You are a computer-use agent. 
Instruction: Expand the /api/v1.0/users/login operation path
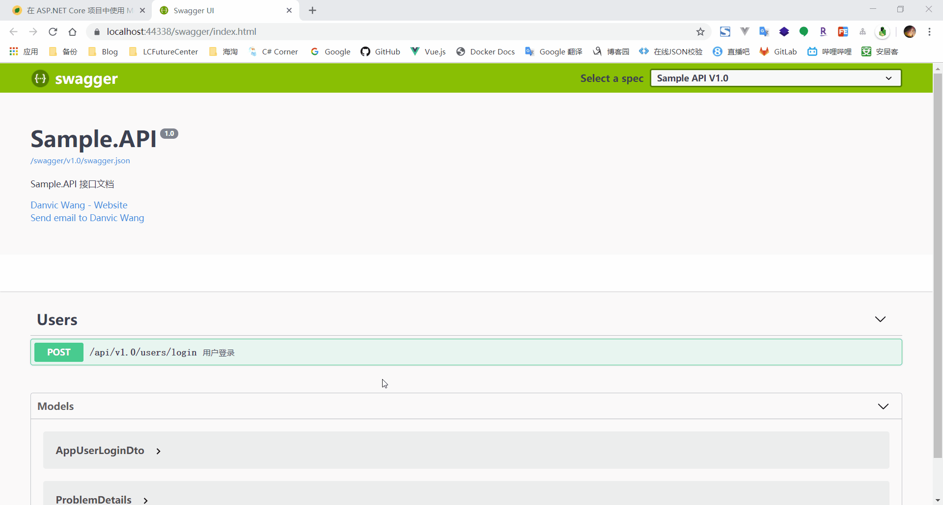tap(143, 353)
